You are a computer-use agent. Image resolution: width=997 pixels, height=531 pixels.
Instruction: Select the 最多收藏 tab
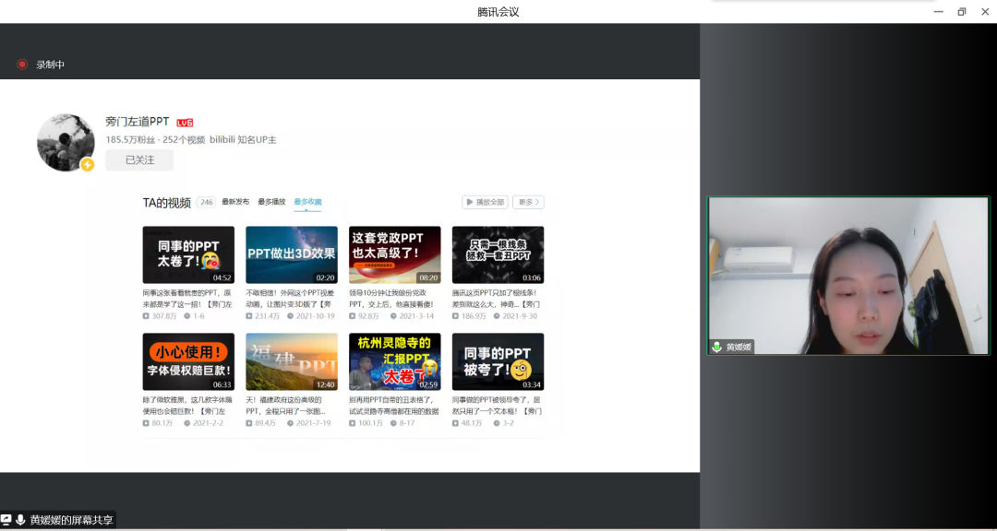(x=307, y=202)
